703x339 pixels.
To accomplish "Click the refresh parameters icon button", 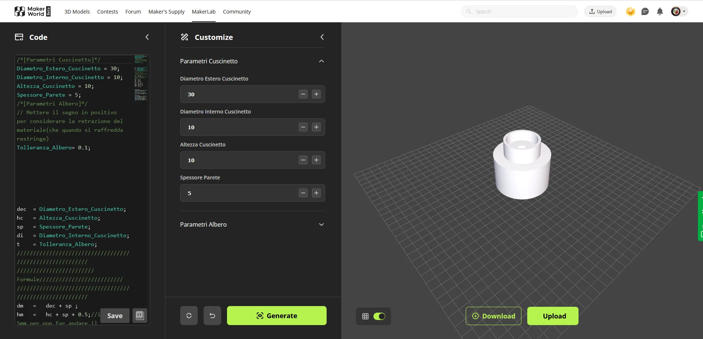I will pos(189,316).
